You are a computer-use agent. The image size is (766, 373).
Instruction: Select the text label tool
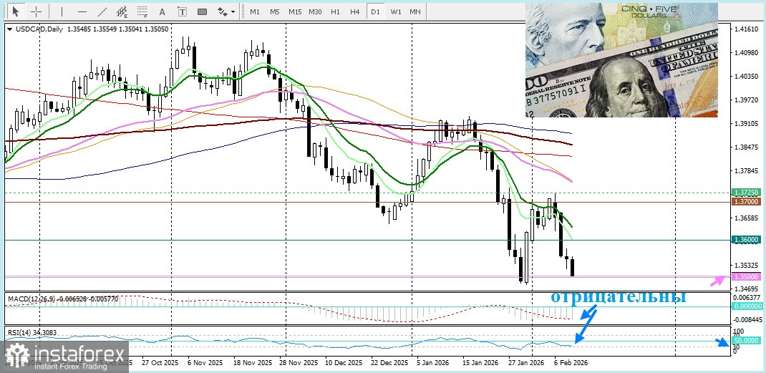[x=182, y=11]
